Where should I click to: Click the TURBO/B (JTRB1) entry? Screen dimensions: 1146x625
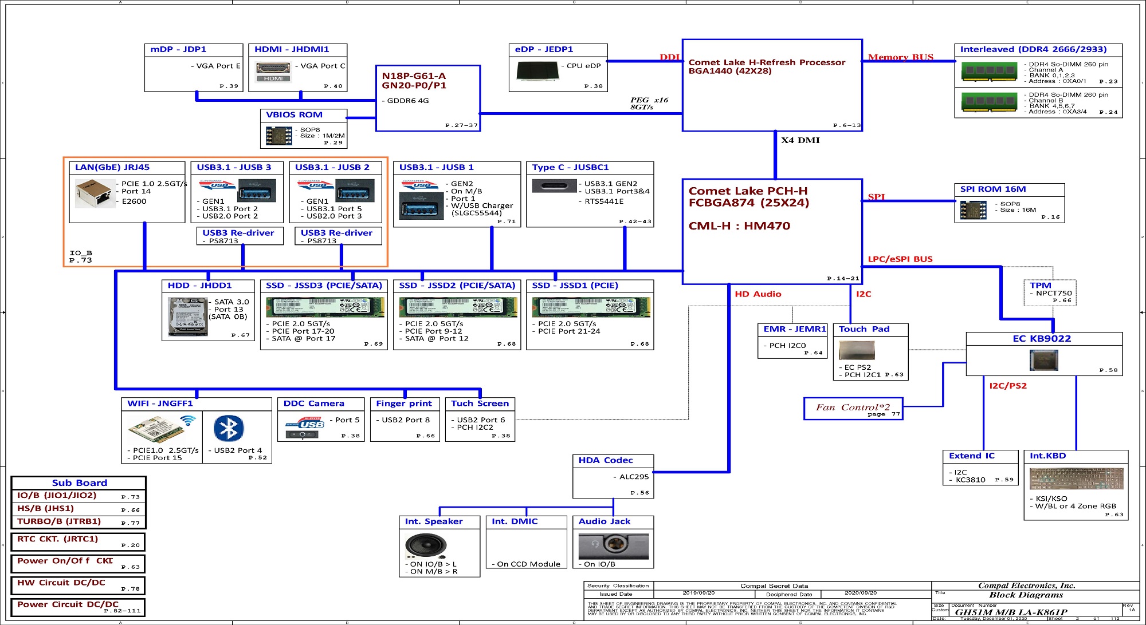[x=59, y=521]
